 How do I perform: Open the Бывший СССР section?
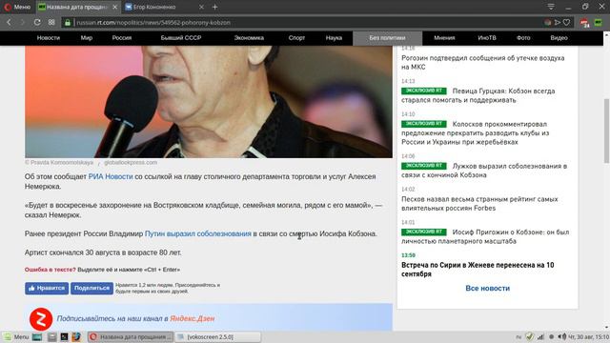click(181, 38)
